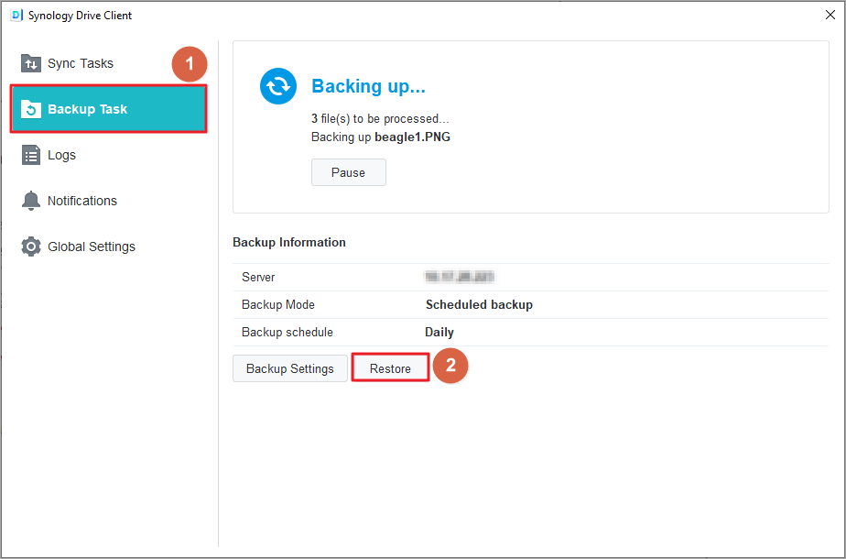Open Global Settings gear icon

pyautogui.click(x=30, y=247)
